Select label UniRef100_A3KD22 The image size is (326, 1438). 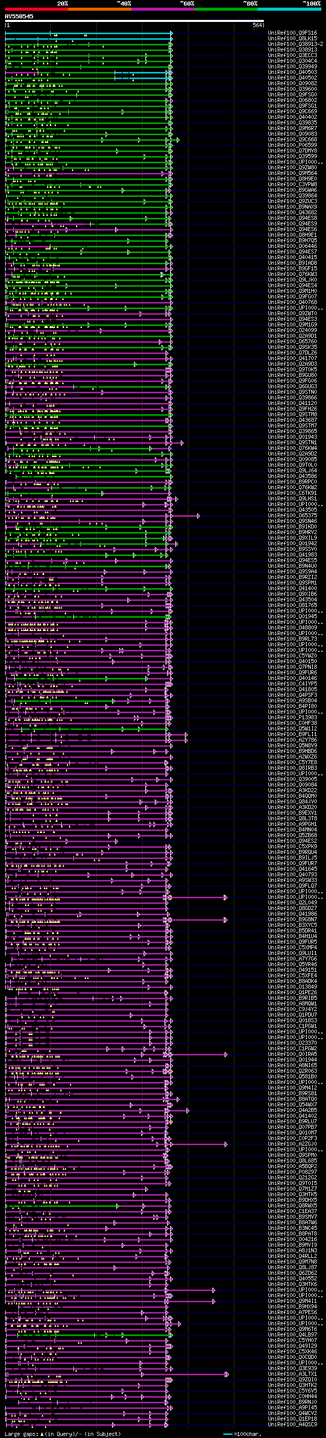[292, 791]
